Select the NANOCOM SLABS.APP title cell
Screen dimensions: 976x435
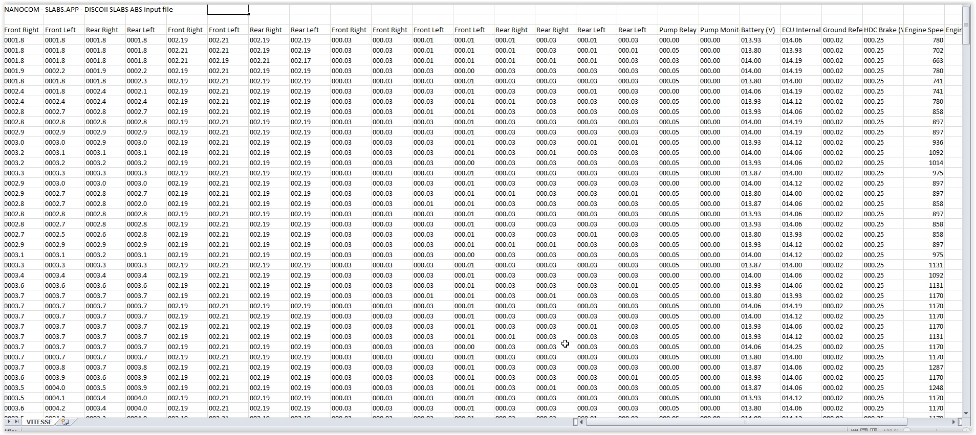89,9
